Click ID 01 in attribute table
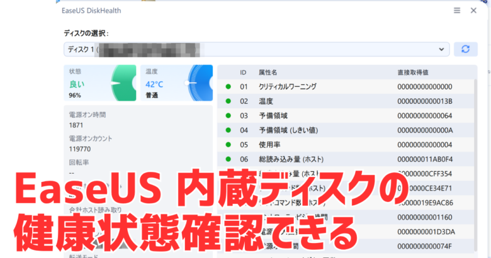The width and height of the screenshot is (491, 258). [244, 87]
